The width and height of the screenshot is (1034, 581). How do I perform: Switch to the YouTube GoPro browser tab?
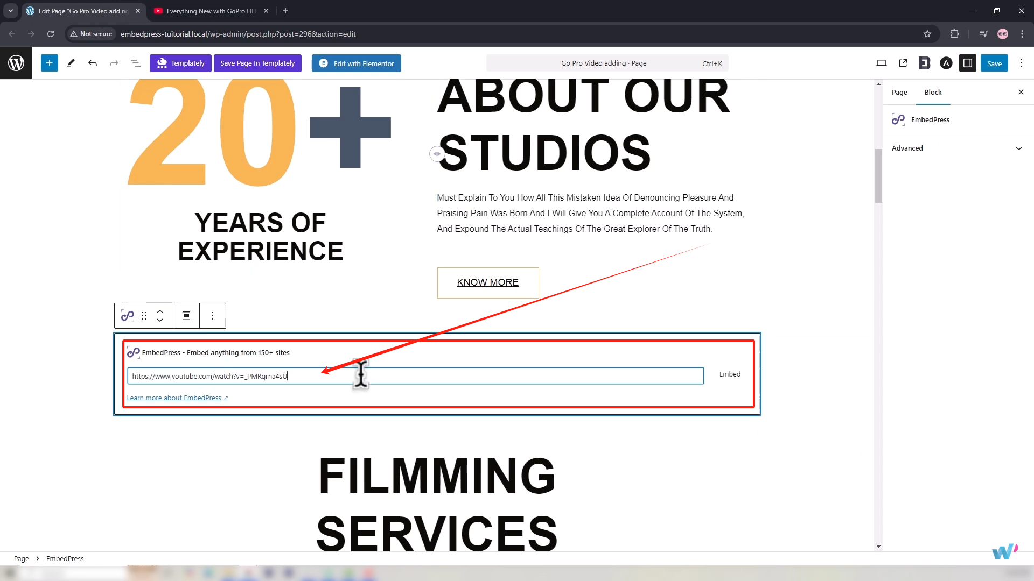[211, 11]
